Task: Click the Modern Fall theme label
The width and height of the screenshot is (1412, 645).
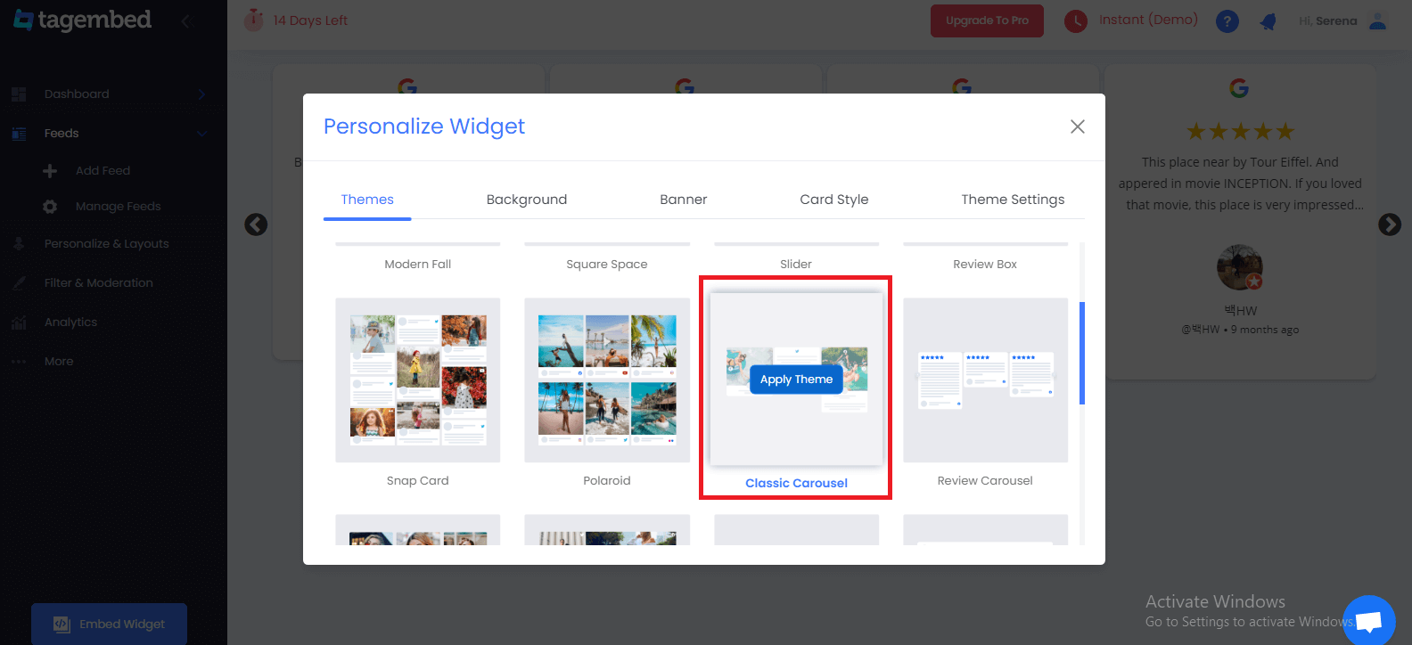Action: pos(417,265)
